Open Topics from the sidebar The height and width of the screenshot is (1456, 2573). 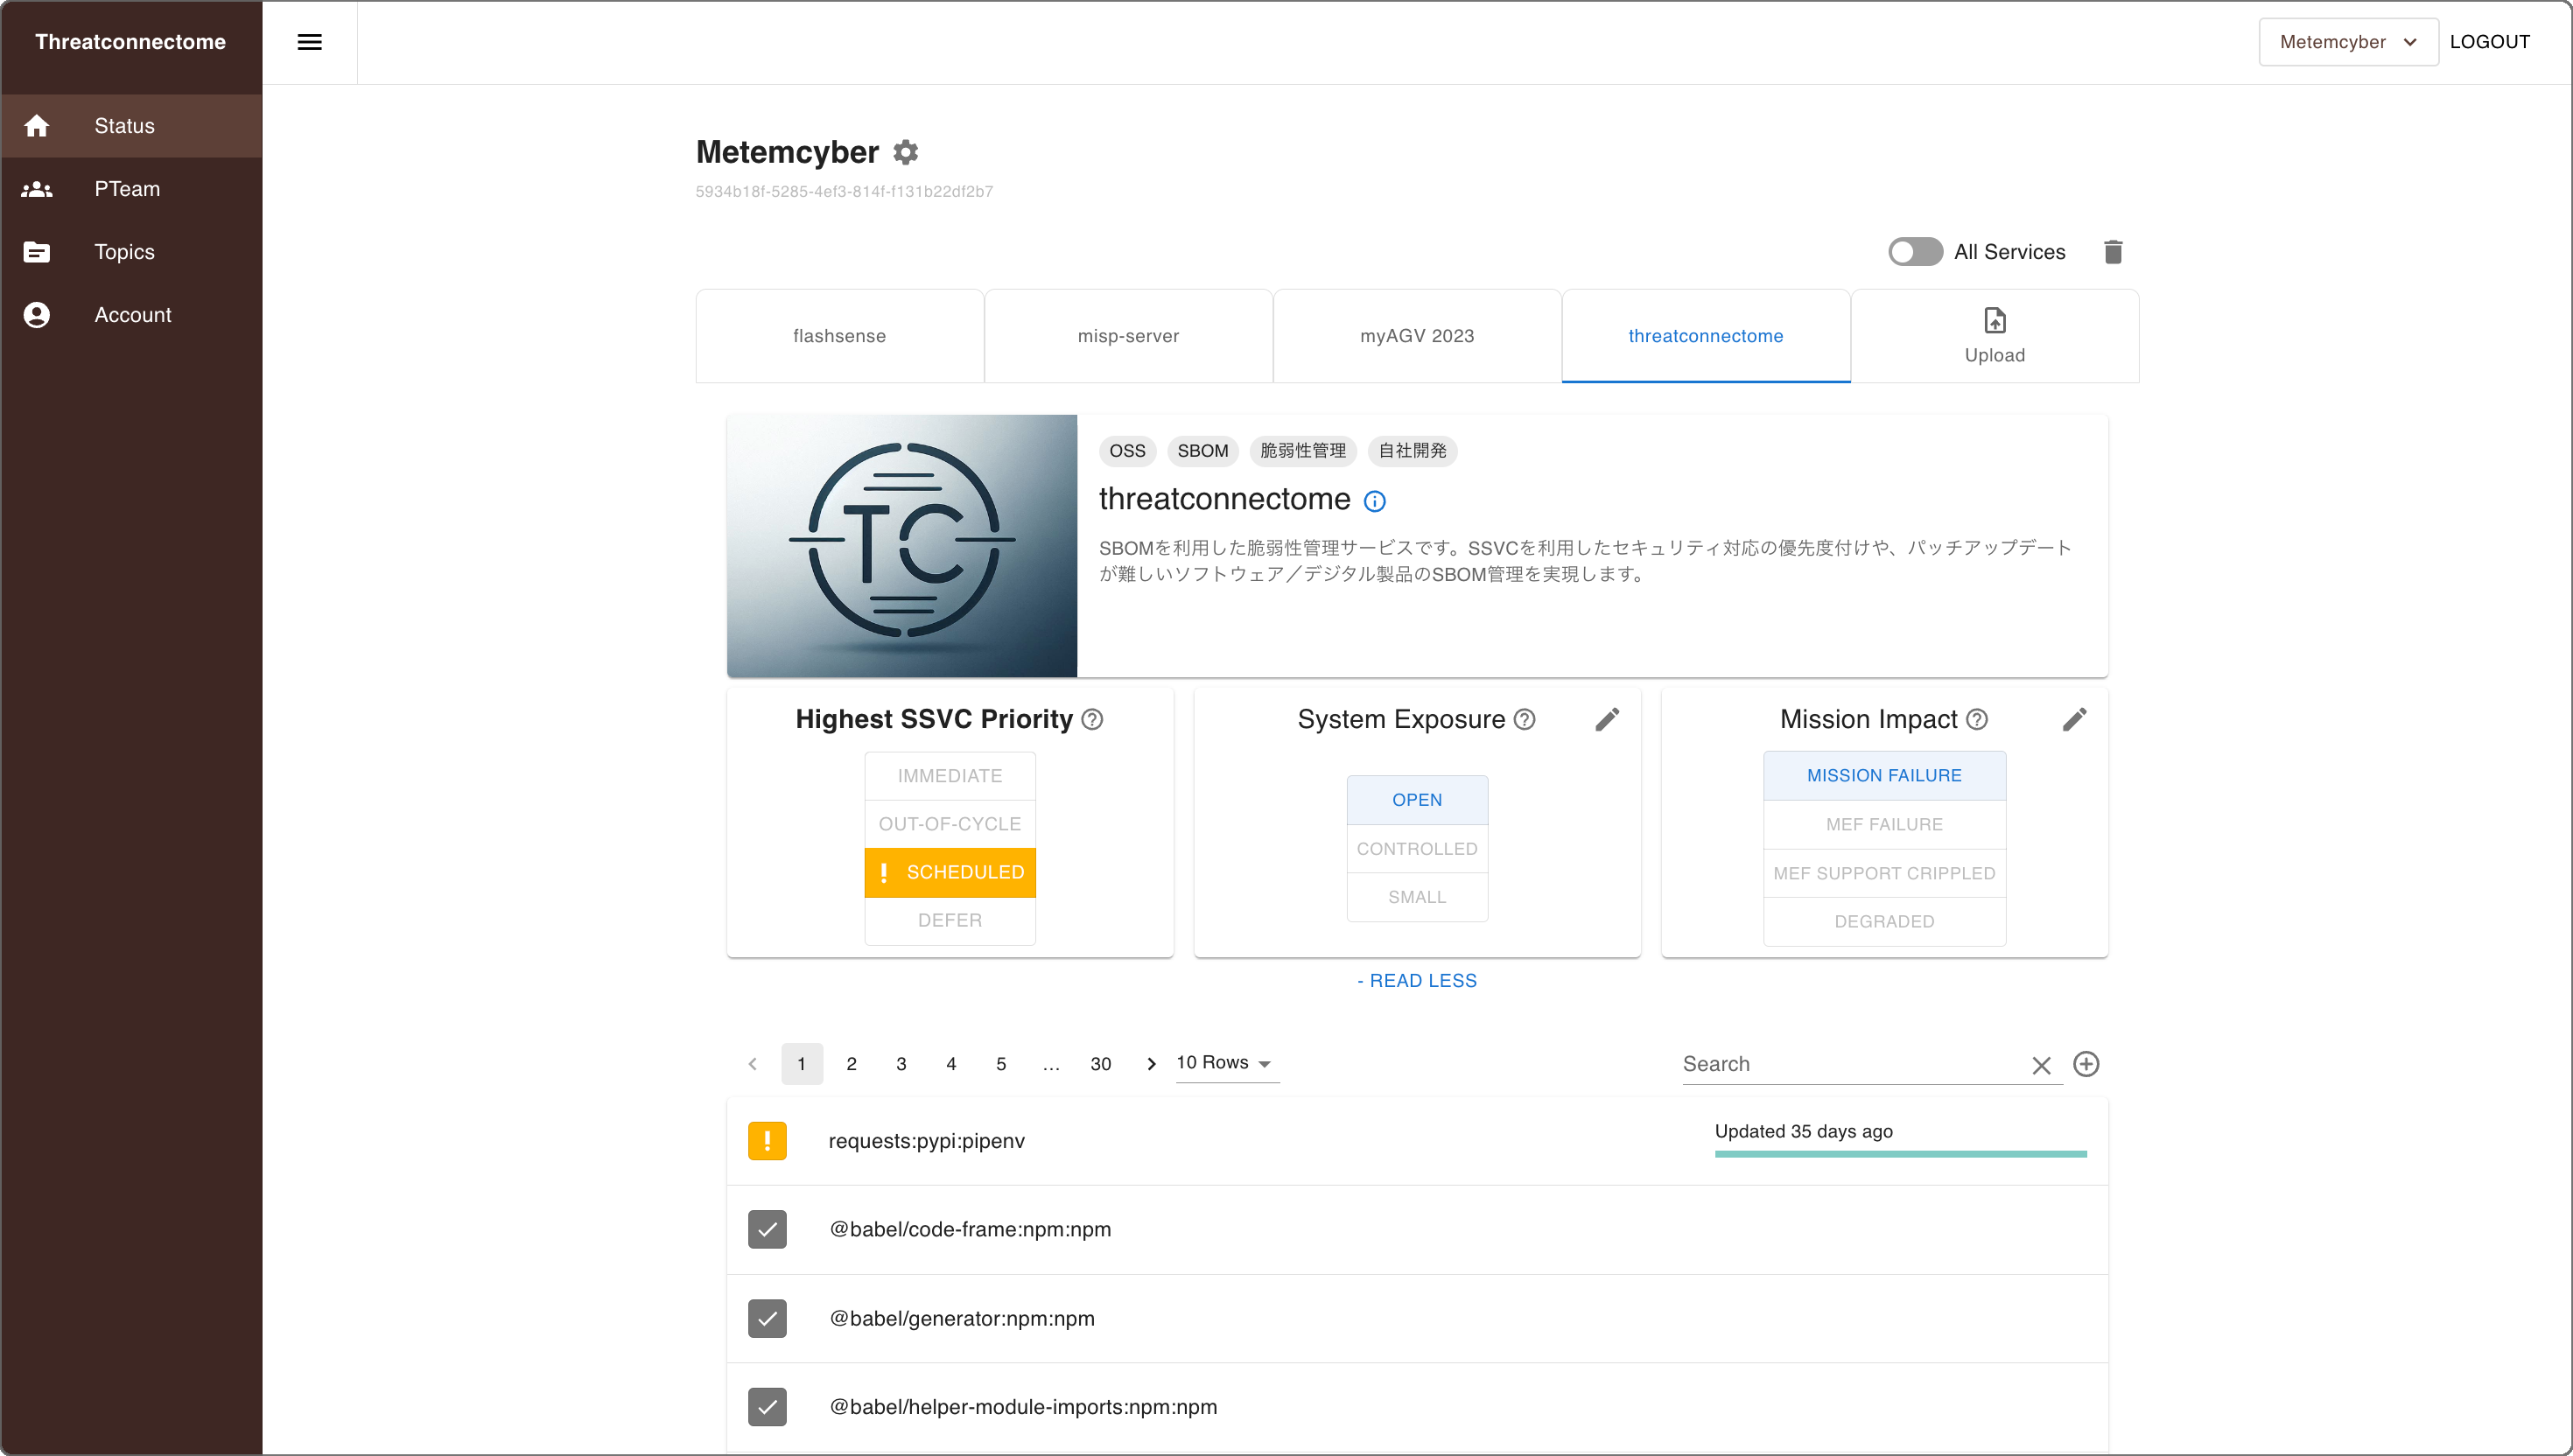[124, 252]
